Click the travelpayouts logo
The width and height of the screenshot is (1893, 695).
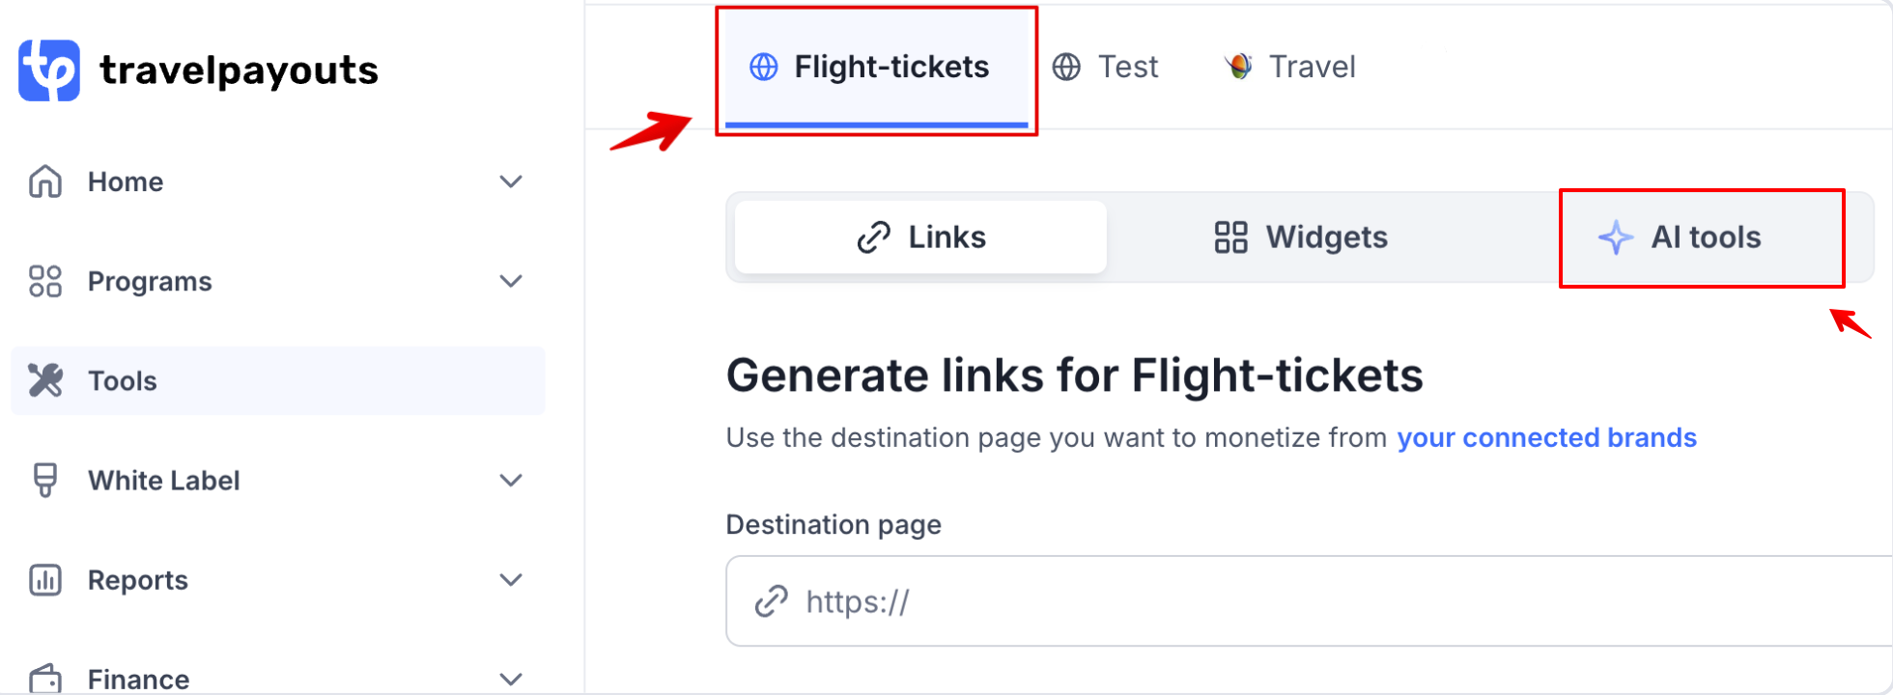198,69
